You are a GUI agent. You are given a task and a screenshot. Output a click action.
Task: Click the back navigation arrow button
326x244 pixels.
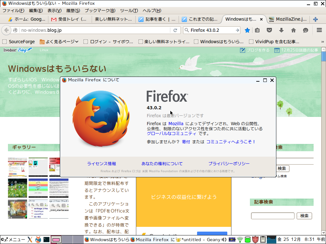pyautogui.click(x=6, y=30)
